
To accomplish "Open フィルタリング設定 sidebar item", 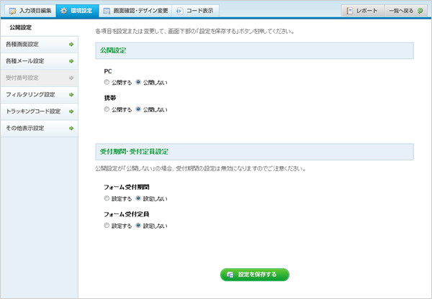I will tap(39, 95).
